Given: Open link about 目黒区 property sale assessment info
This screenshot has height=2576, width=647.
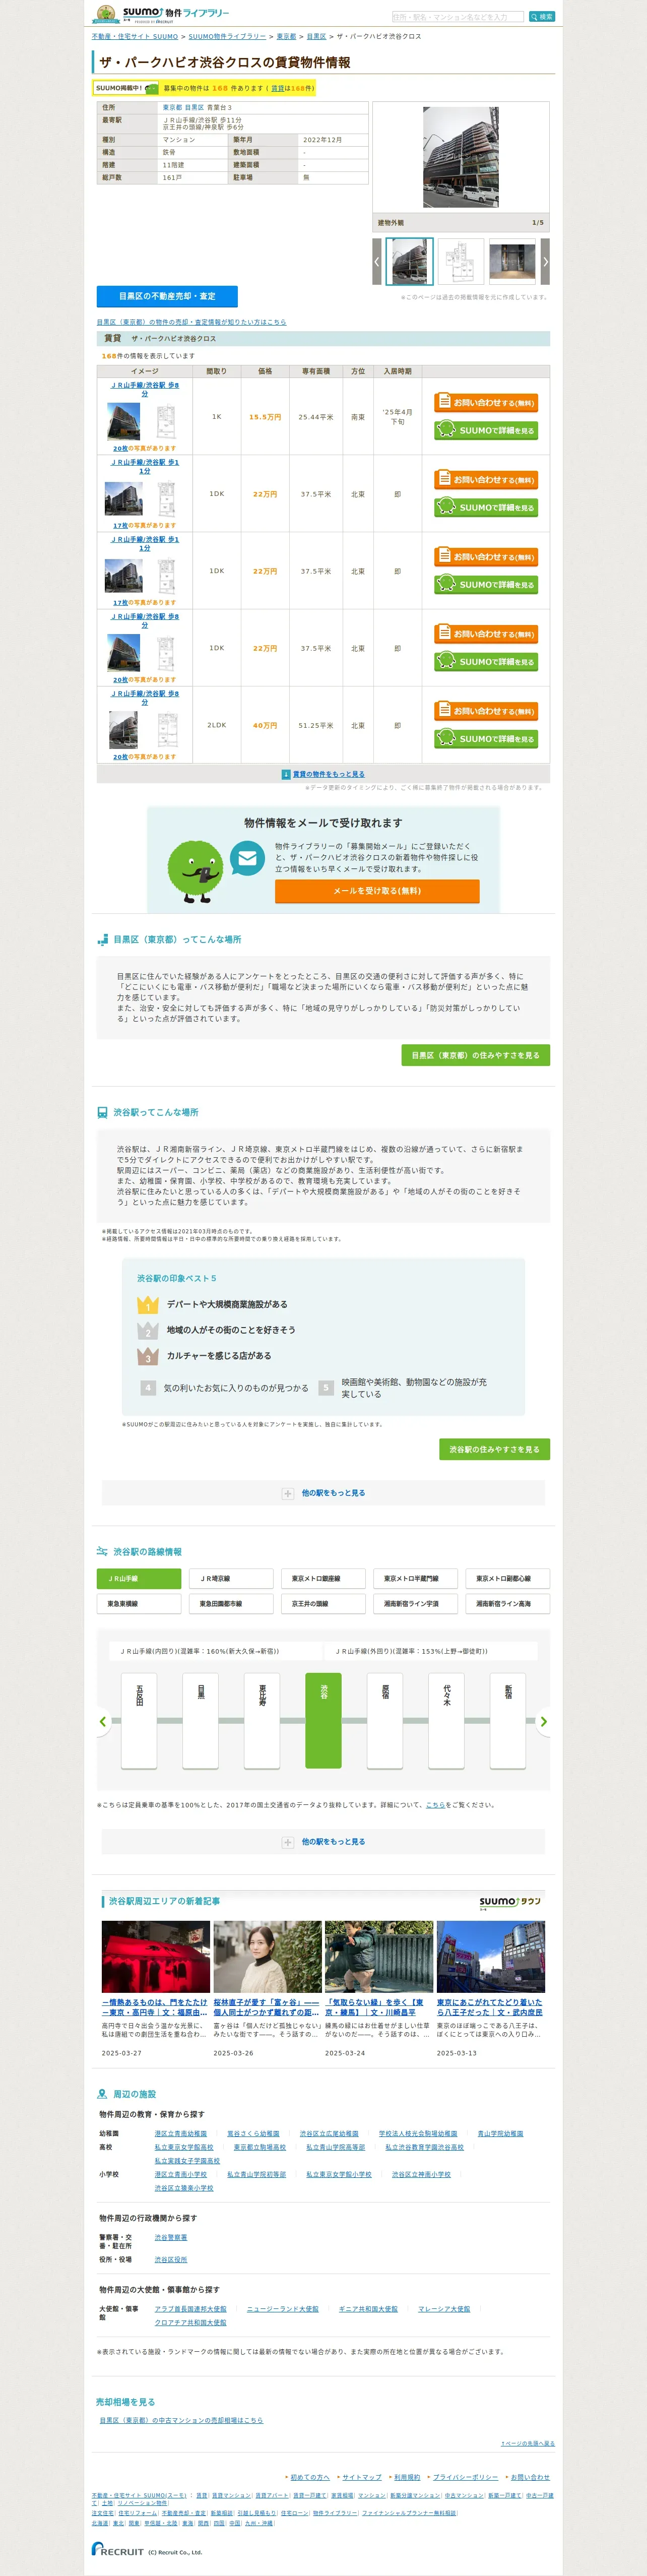Looking at the screenshot, I should pyautogui.click(x=191, y=322).
